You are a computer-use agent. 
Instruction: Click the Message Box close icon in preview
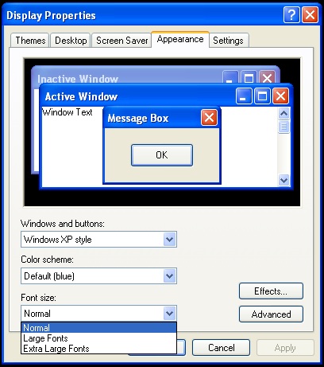coord(209,117)
